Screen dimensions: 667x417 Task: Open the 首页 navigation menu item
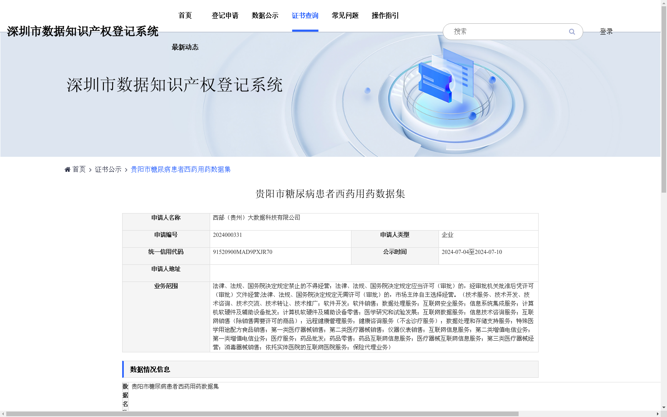tap(185, 15)
